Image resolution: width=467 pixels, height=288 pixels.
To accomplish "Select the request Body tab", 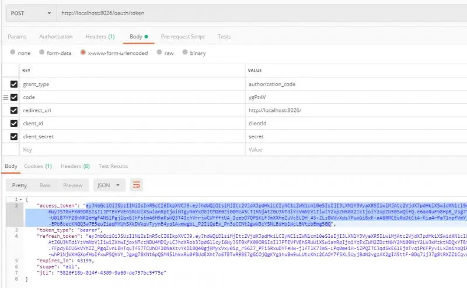I will click(x=138, y=37).
